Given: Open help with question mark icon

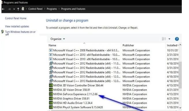Looking at the screenshot, I should (177, 39).
